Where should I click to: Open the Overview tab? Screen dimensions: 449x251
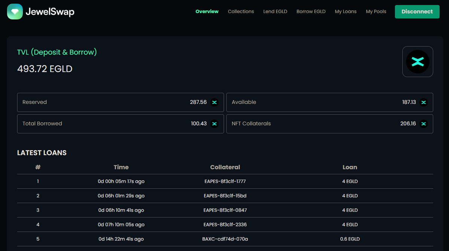click(207, 12)
